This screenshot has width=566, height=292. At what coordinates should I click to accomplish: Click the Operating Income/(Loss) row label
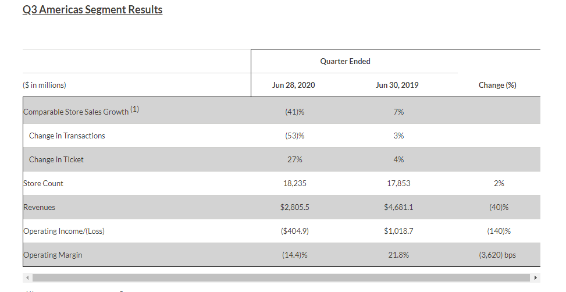[64, 231]
